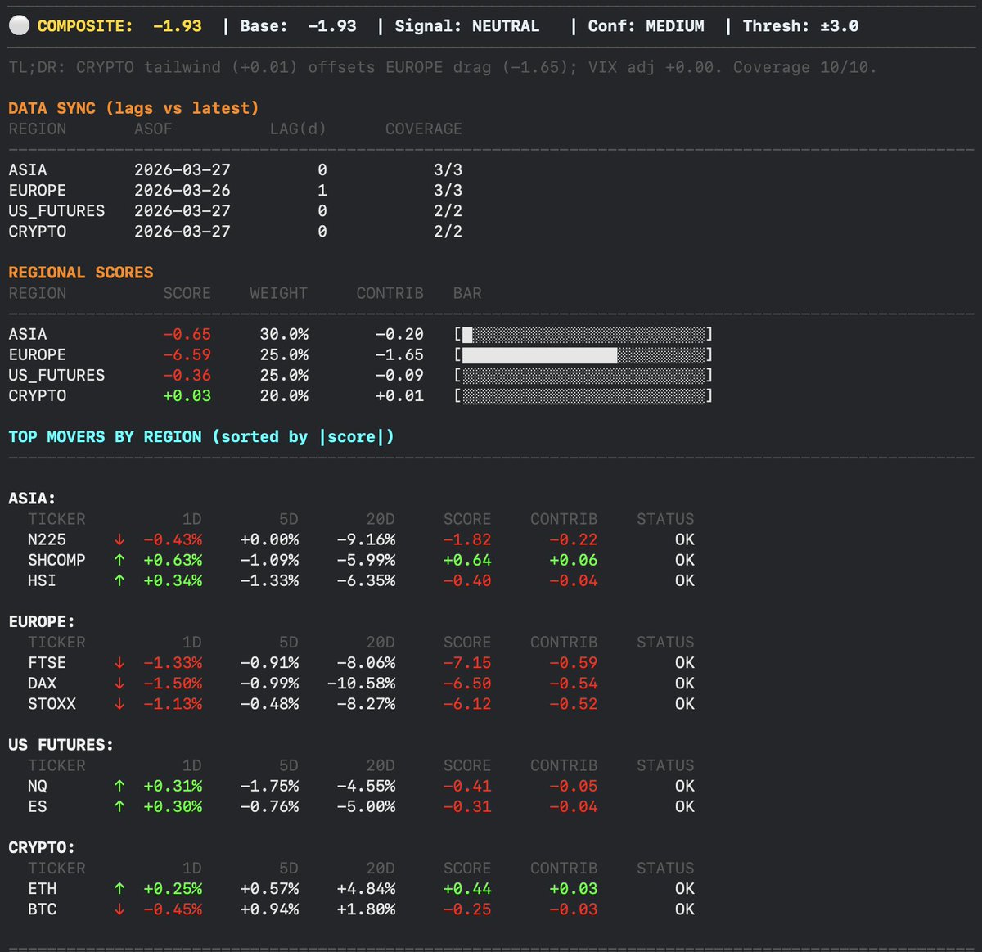Viewport: 982px width, 952px height.
Task: Click the red down arrow next to FTSE
Action: point(119,663)
